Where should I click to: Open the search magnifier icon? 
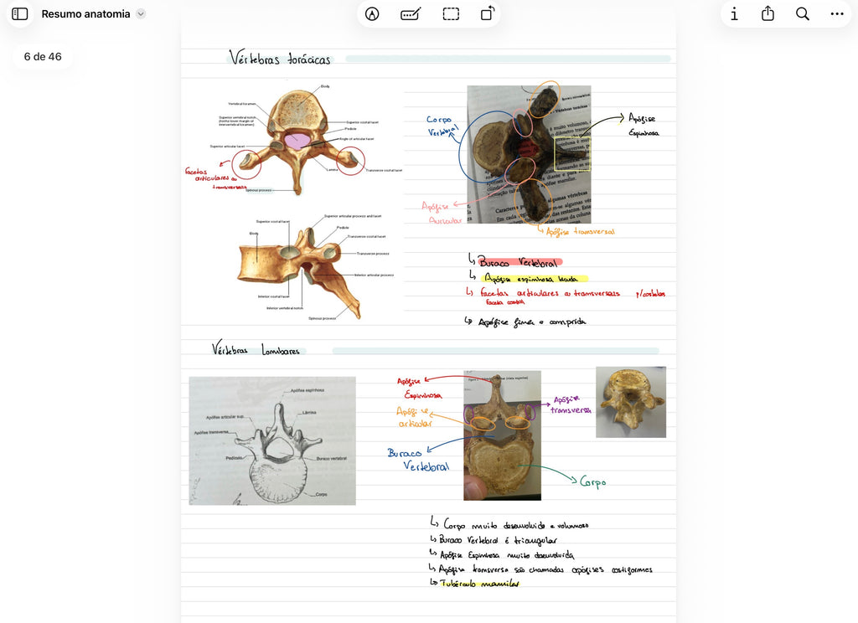tap(802, 13)
